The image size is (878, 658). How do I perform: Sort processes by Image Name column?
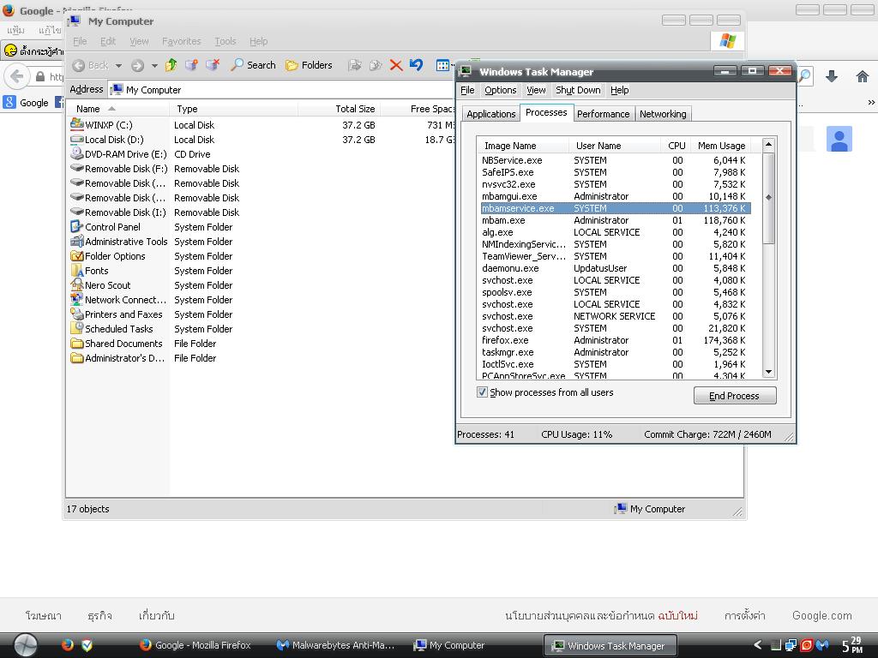pyautogui.click(x=524, y=146)
